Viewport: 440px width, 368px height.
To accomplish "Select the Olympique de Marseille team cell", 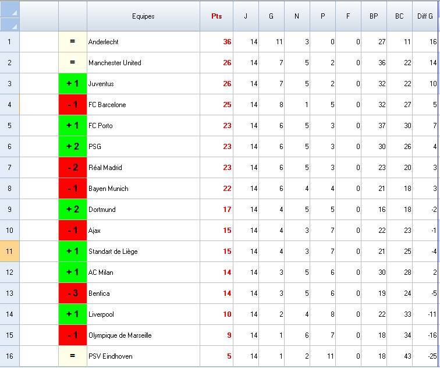I will [143, 335].
